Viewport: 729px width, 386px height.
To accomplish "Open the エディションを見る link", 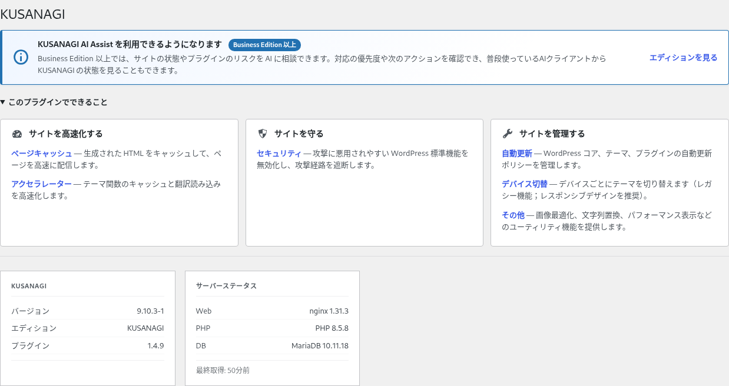I will click(683, 58).
